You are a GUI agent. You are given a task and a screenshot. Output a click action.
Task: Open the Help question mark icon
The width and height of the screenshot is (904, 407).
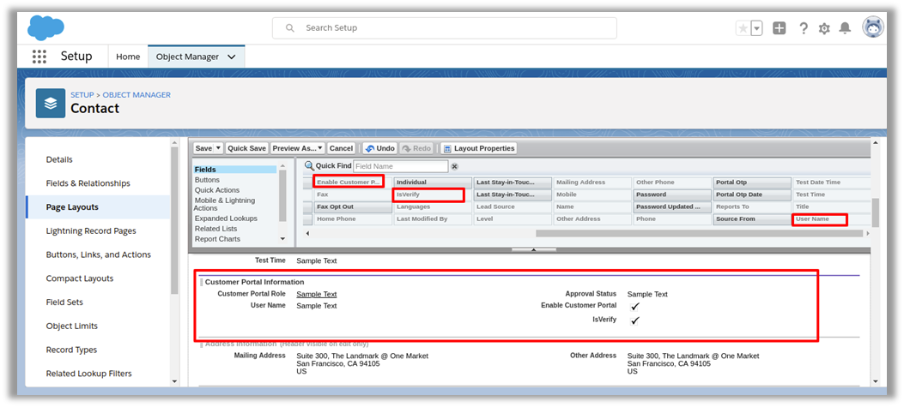click(x=803, y=28)
